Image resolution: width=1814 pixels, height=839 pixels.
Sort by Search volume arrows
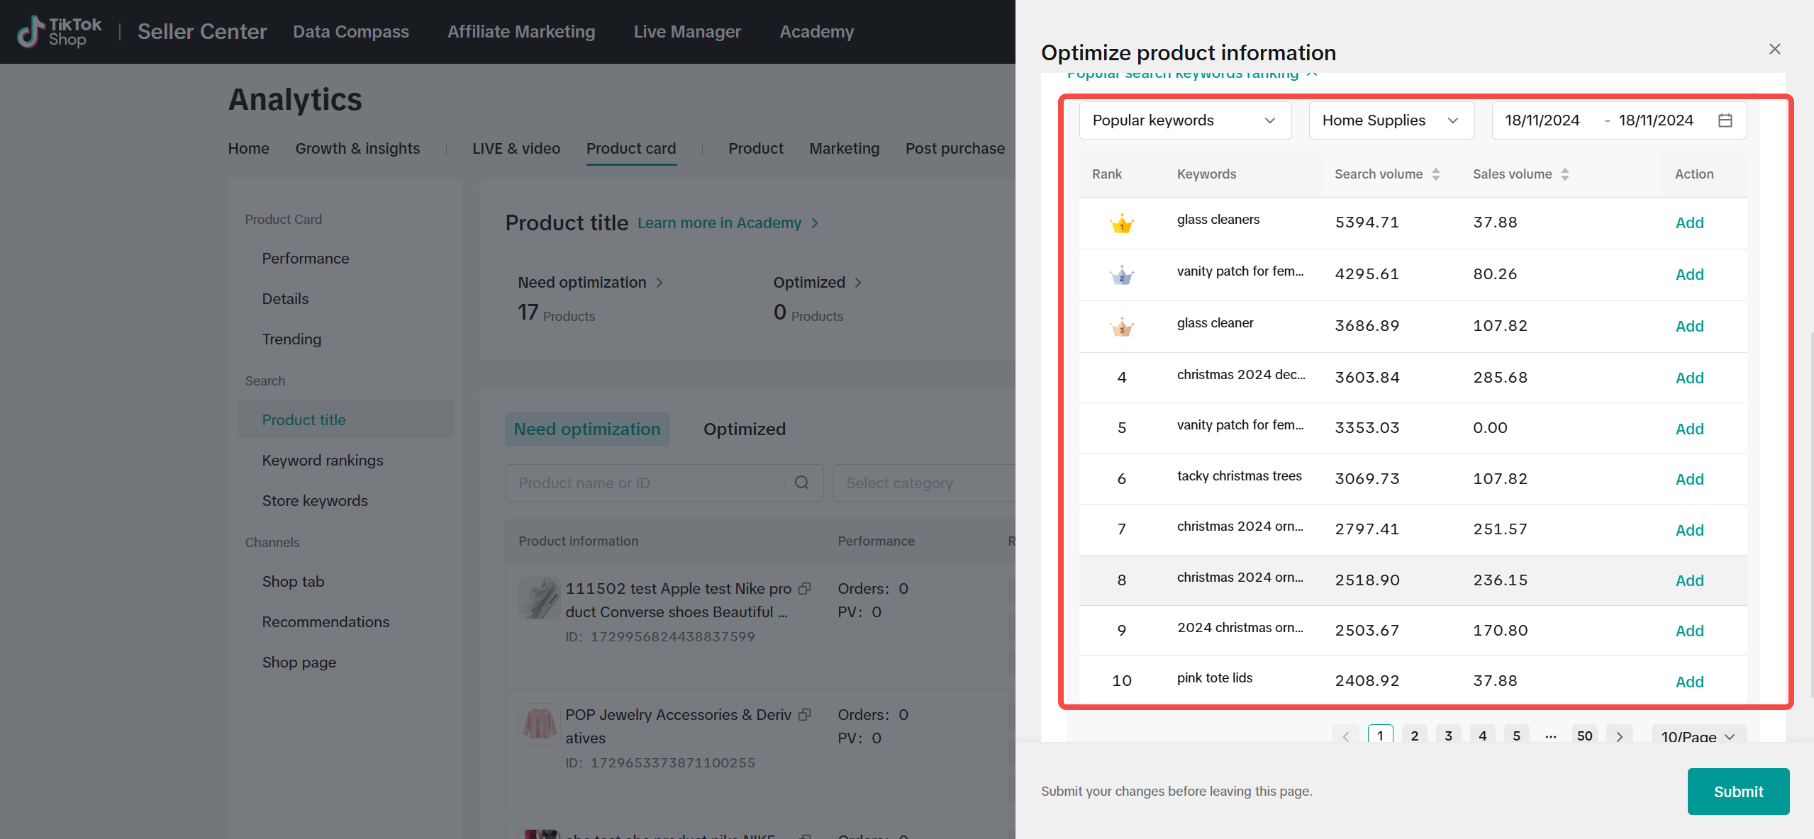(x=1435, y=174)
